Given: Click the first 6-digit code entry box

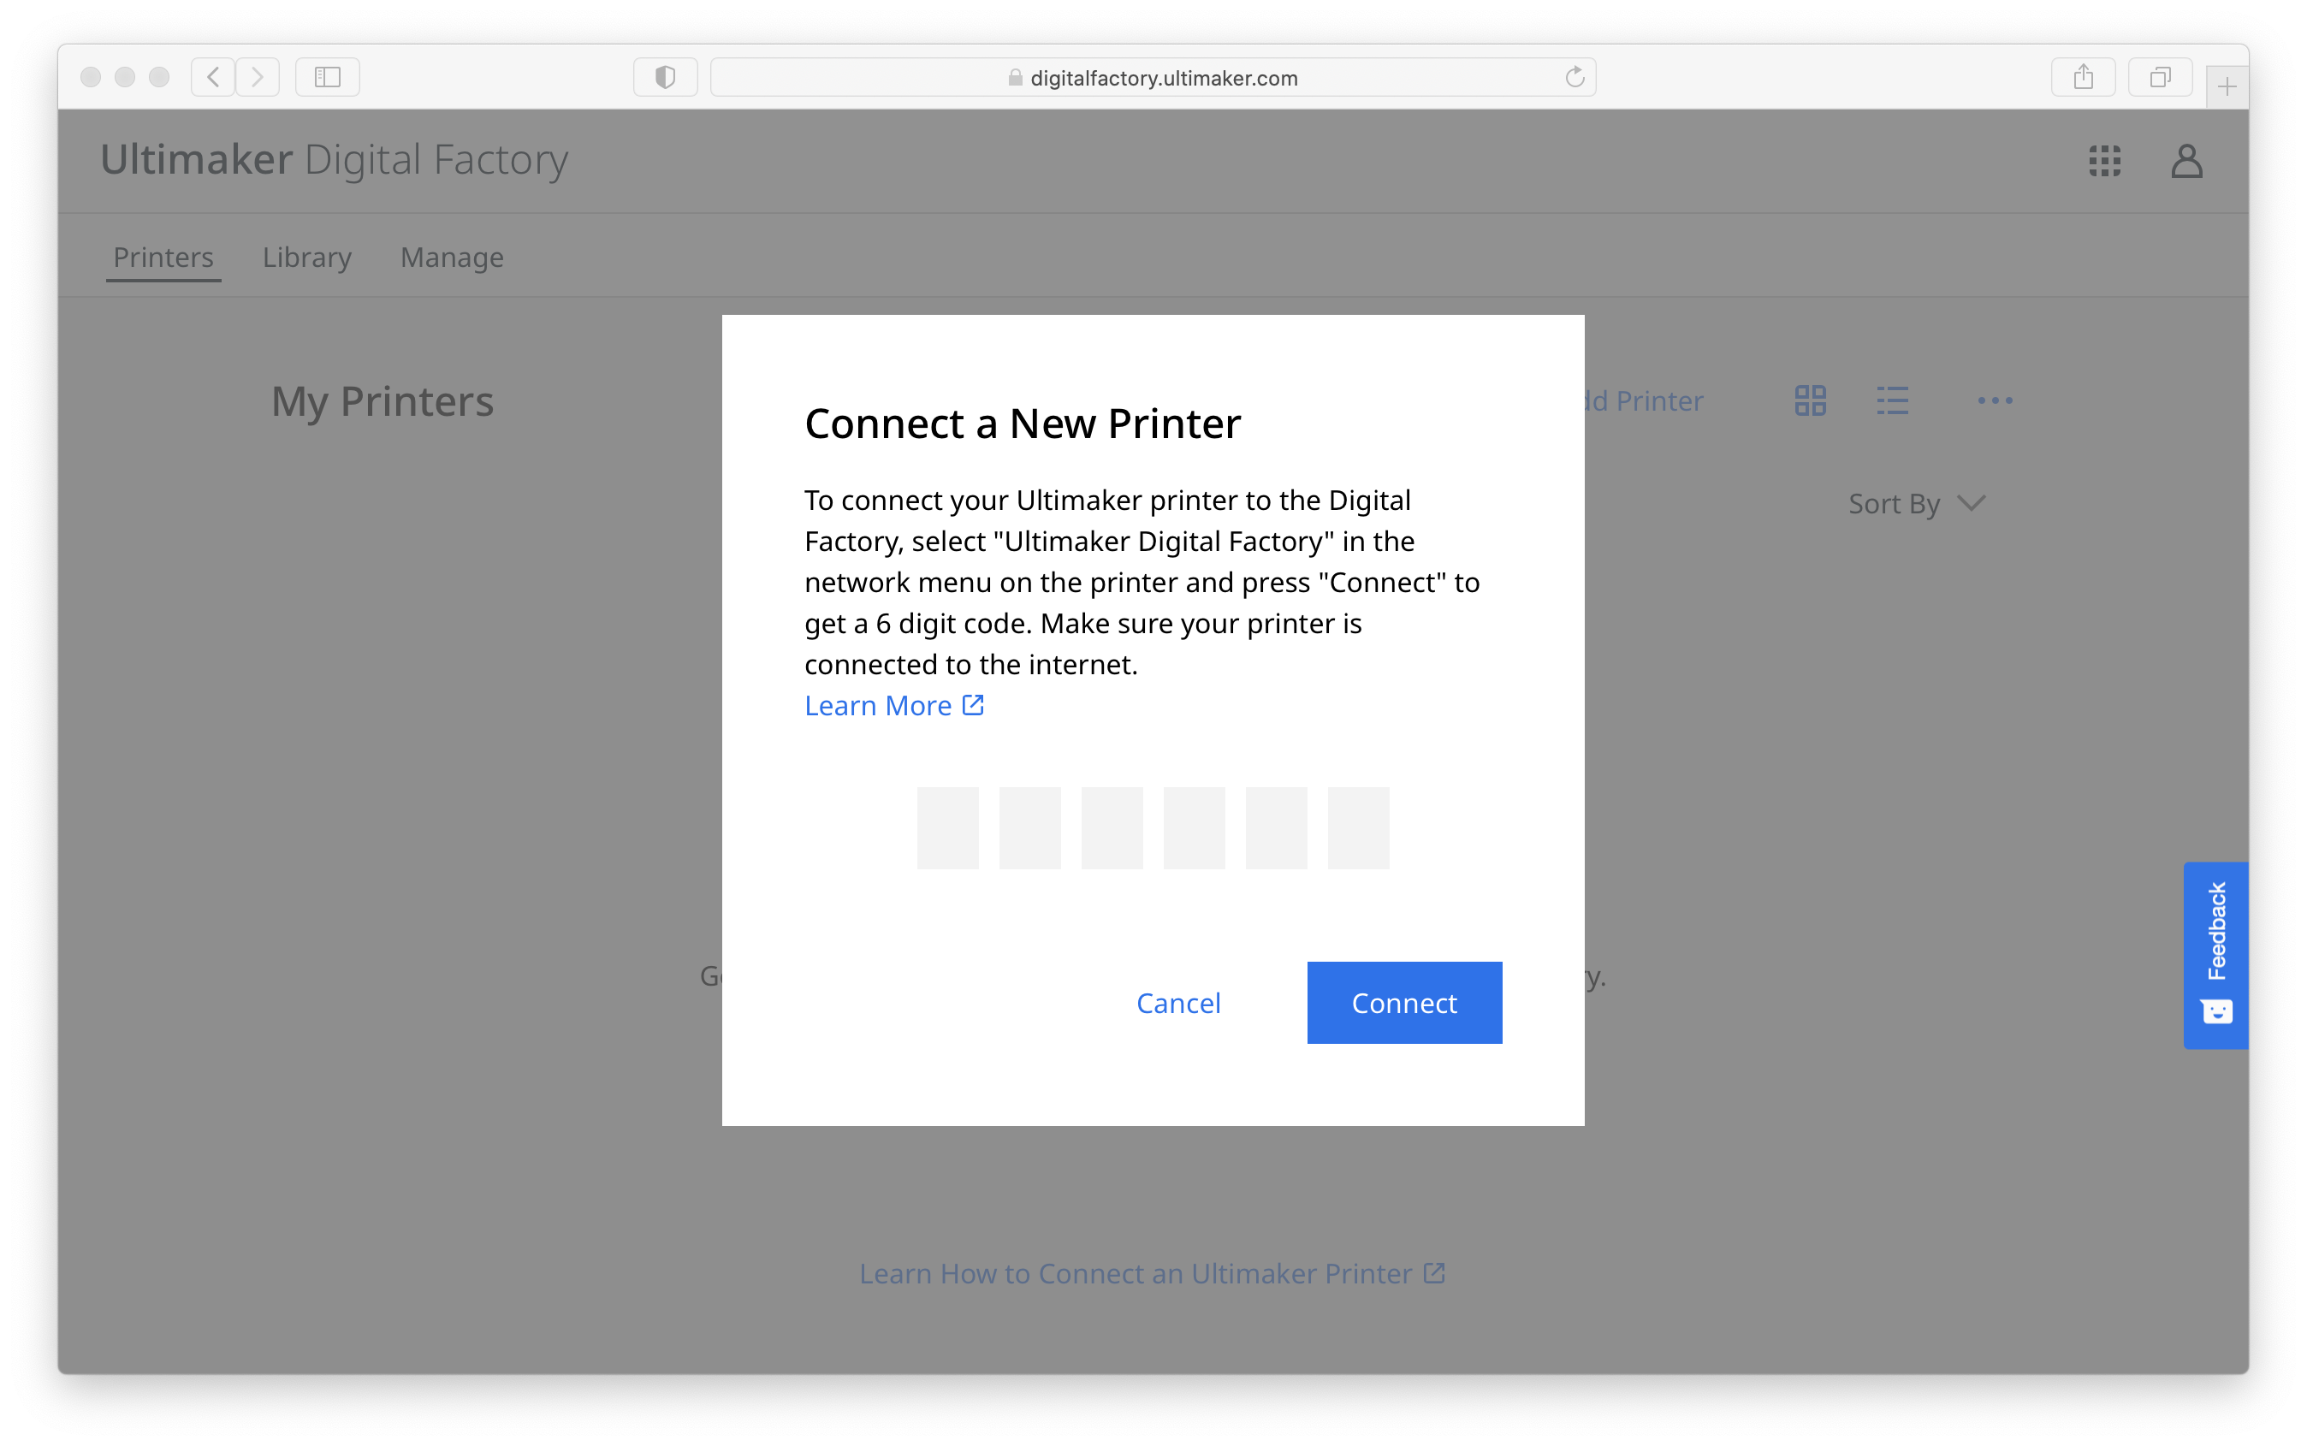Looking at the screenshot, I should pyautogui.click(x=947, y=827).
